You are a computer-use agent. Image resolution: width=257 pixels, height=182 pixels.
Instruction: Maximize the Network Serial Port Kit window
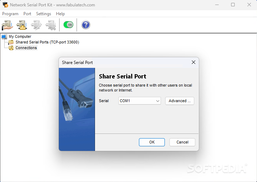[x=233, y=5]
